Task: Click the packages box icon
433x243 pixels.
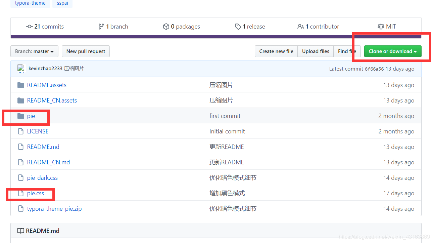Action: (166, 27)
